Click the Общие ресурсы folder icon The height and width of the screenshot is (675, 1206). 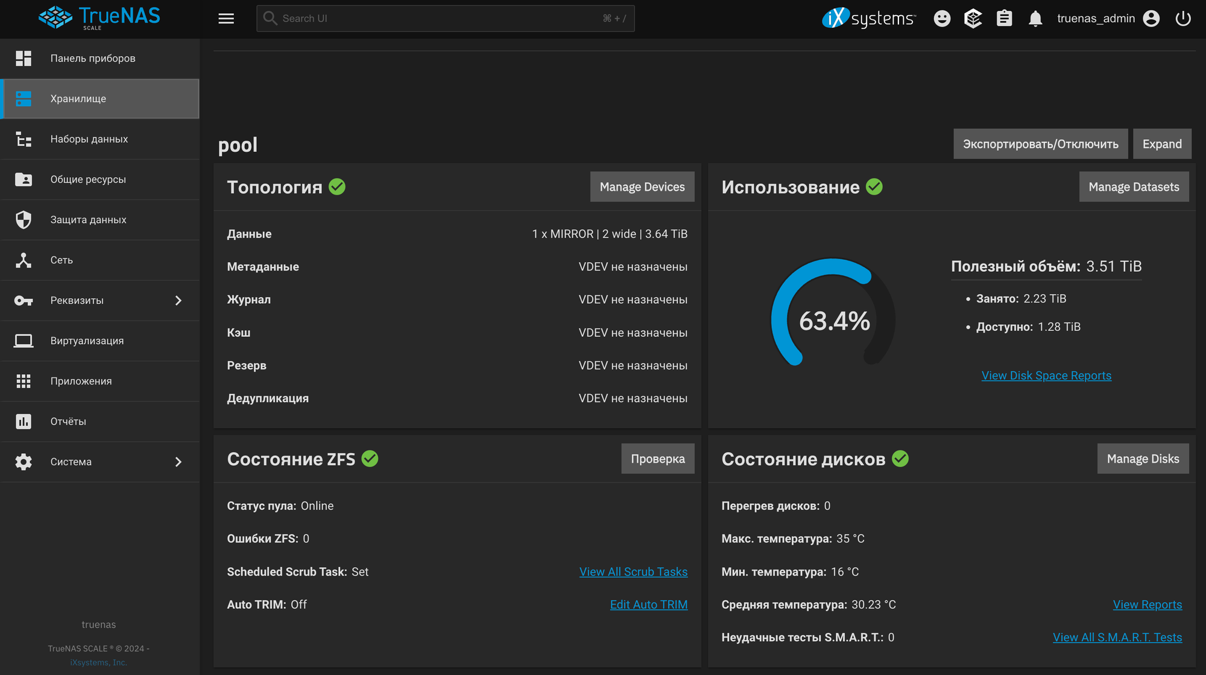click(x=24, y=180)
